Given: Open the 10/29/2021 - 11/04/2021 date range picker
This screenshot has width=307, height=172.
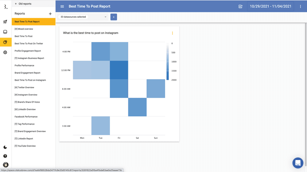Looking at the screenshot, I should (x=270, y=6).
